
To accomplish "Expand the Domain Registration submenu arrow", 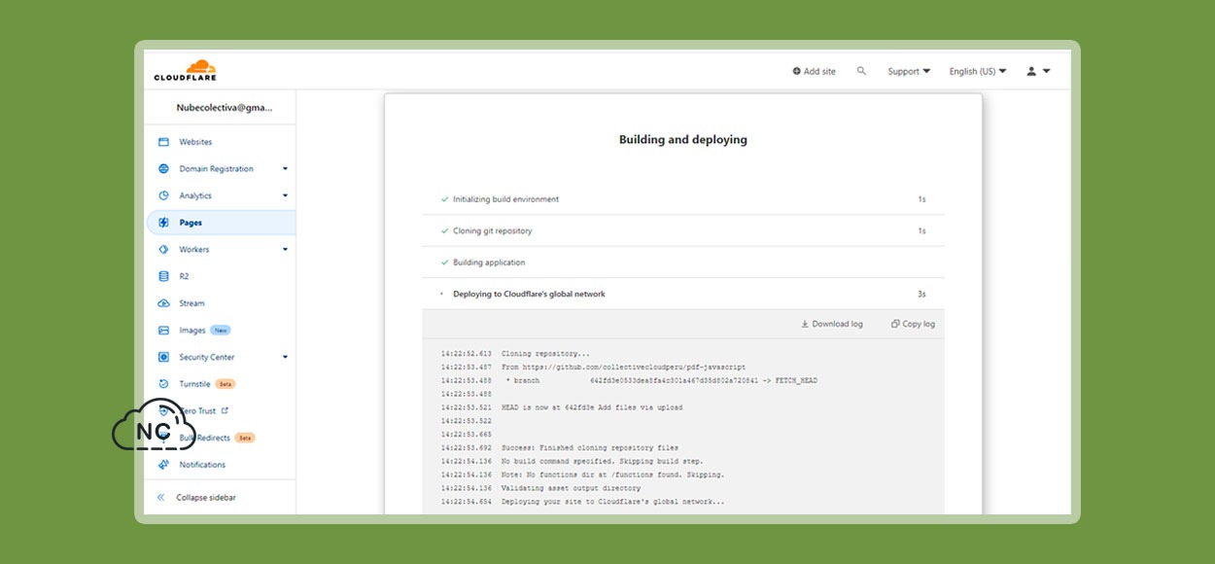I will click(285, 169).
